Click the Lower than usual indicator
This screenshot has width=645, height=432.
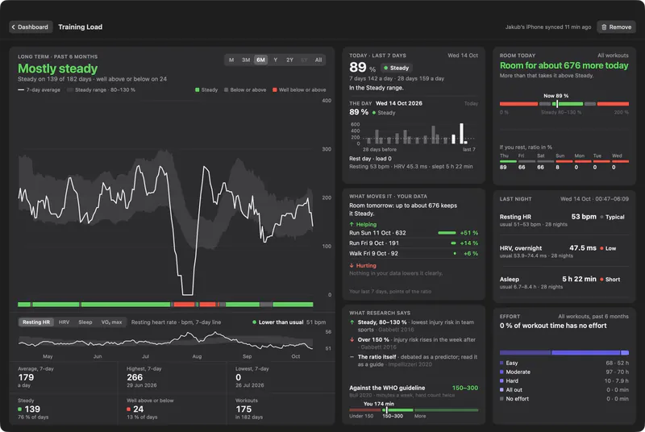(x=277, y=322)
